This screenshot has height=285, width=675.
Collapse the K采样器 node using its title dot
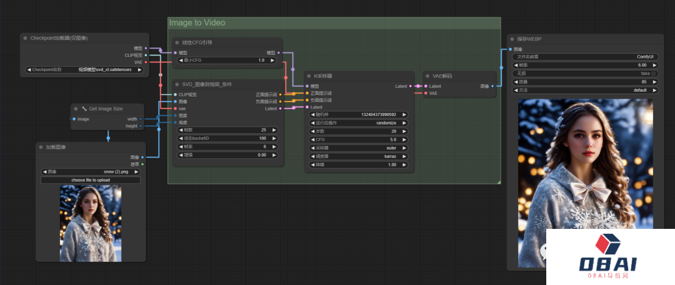coord(310,76)
